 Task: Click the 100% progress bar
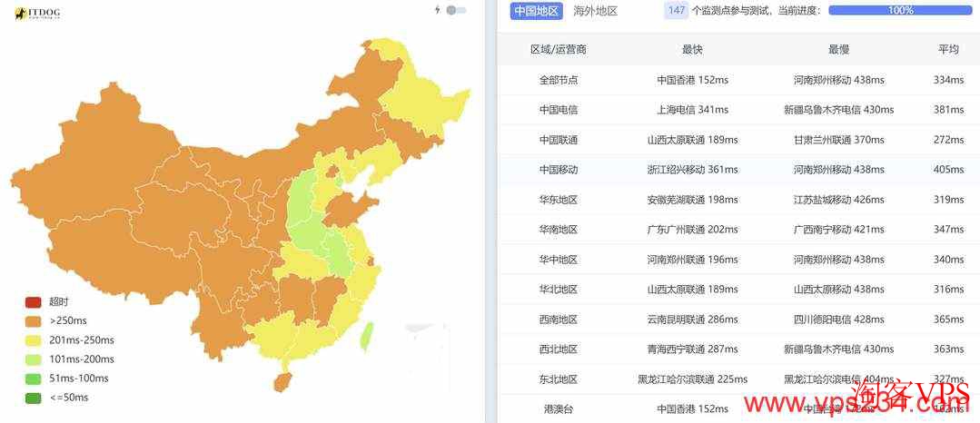tap(900, 11)
